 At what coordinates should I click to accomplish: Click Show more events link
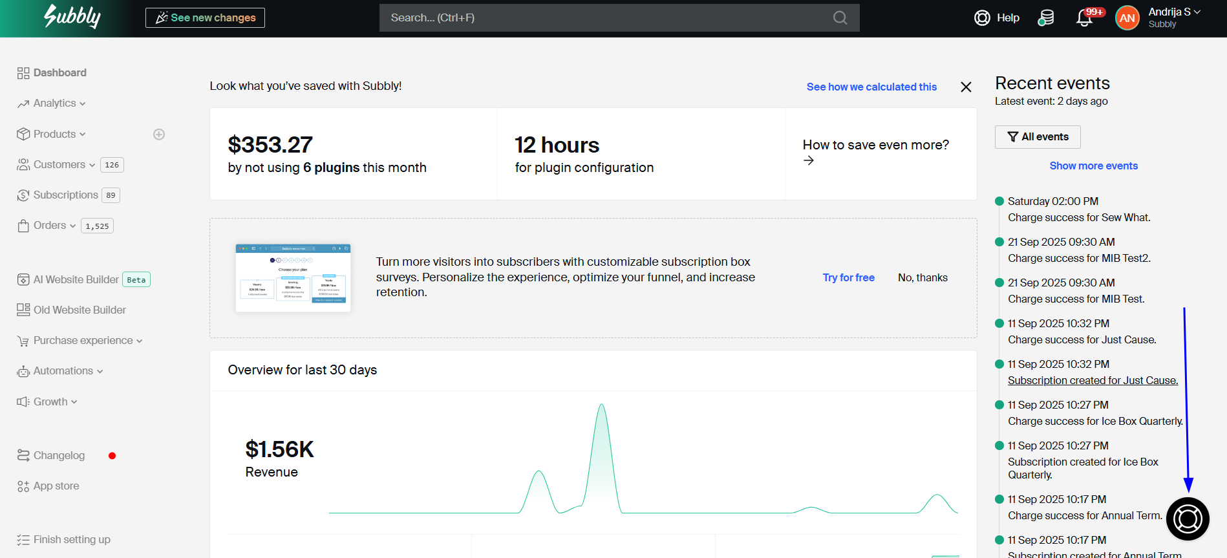pyautogui.click(x=1093, y=166)
